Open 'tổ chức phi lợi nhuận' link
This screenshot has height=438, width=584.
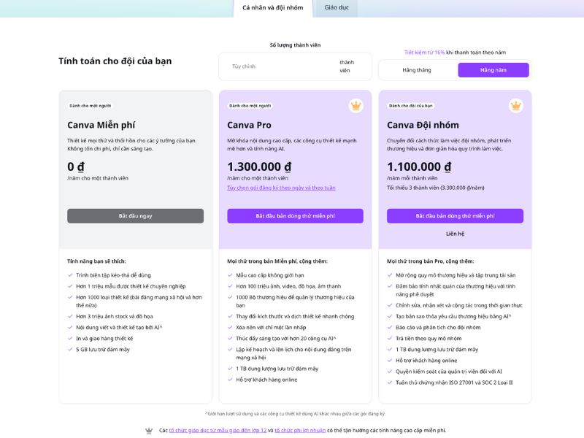[x=300, y=431]
